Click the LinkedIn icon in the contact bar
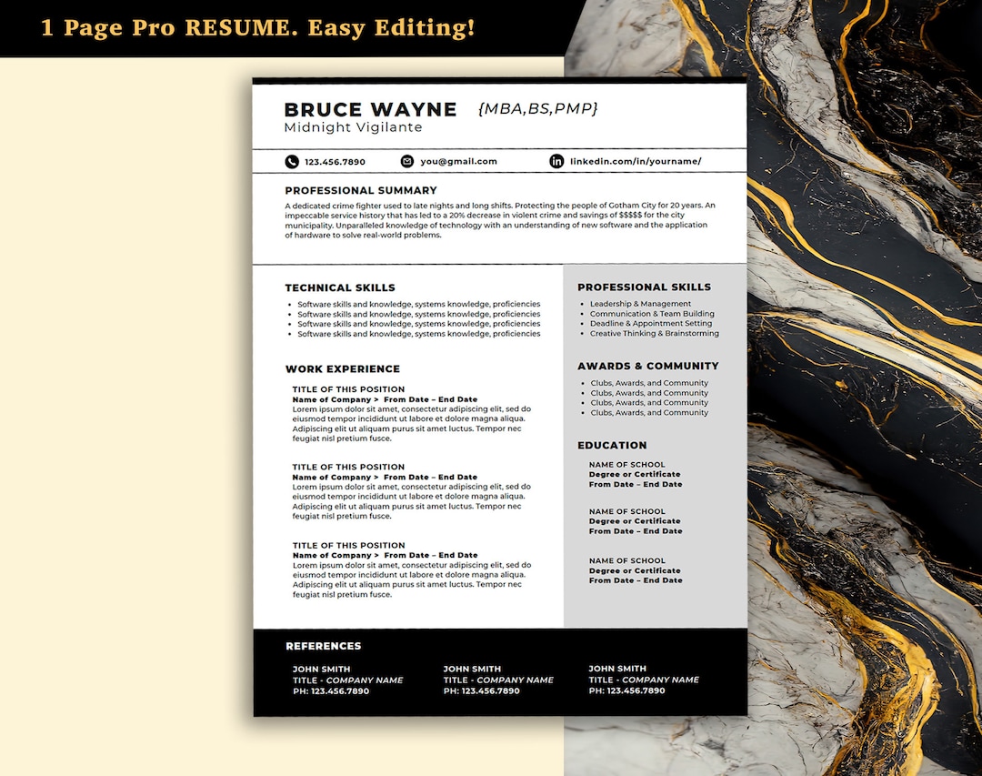Viewport: 982px width, 776px height. (x=556, y=161)
